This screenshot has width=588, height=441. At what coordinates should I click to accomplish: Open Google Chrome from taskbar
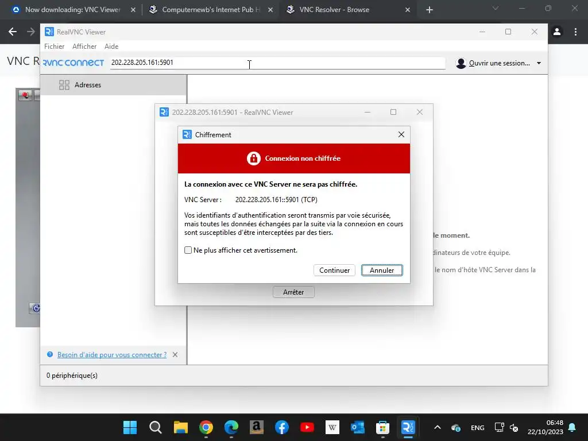(206, 427)
